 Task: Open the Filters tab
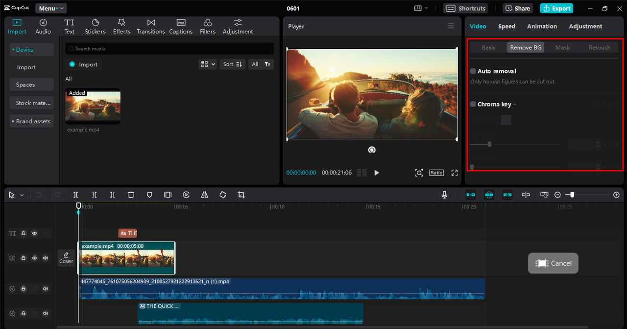pos(208,26)
